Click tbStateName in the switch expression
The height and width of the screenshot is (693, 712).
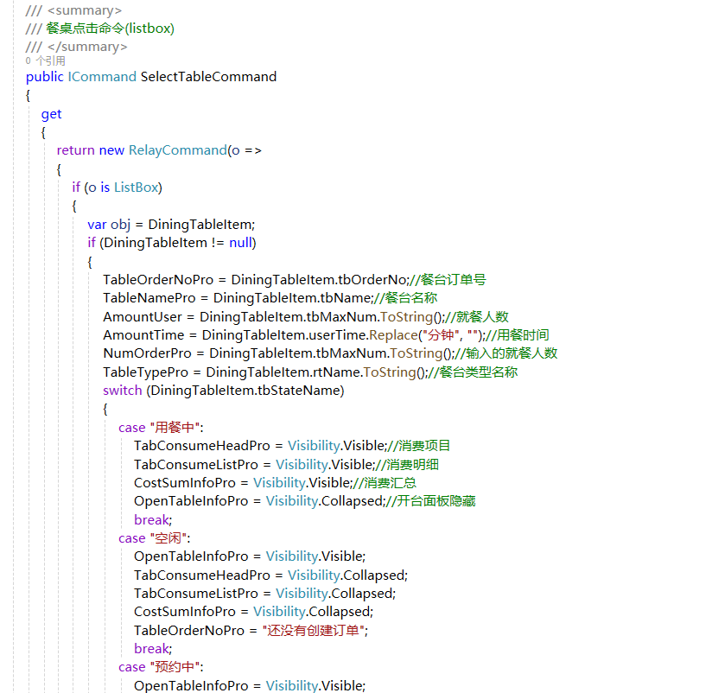pyautogui.click(x=299, y=391)
